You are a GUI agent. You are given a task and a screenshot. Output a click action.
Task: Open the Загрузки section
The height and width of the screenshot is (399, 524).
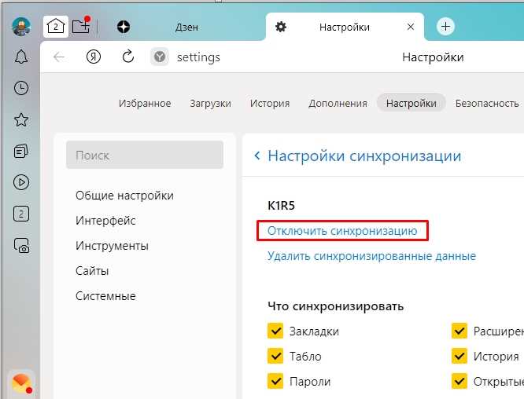[x=210, y=104]
